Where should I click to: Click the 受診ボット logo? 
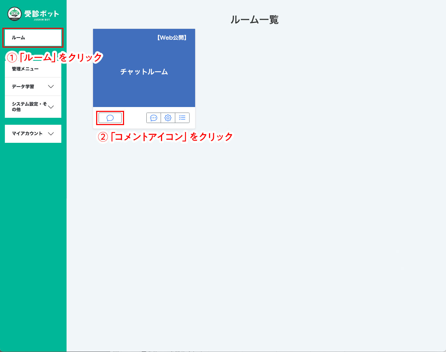33,14
